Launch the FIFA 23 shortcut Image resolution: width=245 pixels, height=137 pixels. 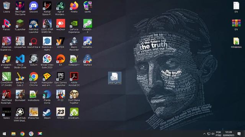click(60, 113)
